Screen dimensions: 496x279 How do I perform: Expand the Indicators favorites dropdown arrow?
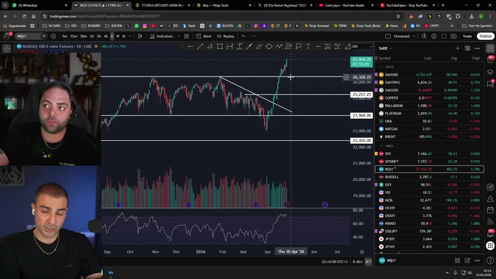[178, 36]
